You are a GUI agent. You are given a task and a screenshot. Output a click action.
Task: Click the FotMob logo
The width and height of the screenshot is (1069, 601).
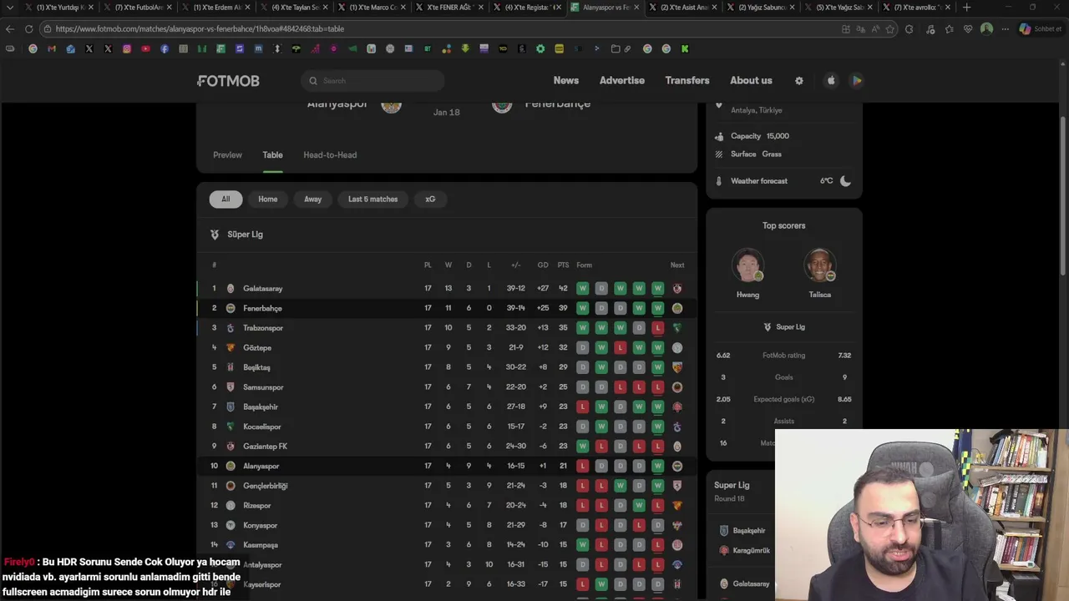coord(228,81)
